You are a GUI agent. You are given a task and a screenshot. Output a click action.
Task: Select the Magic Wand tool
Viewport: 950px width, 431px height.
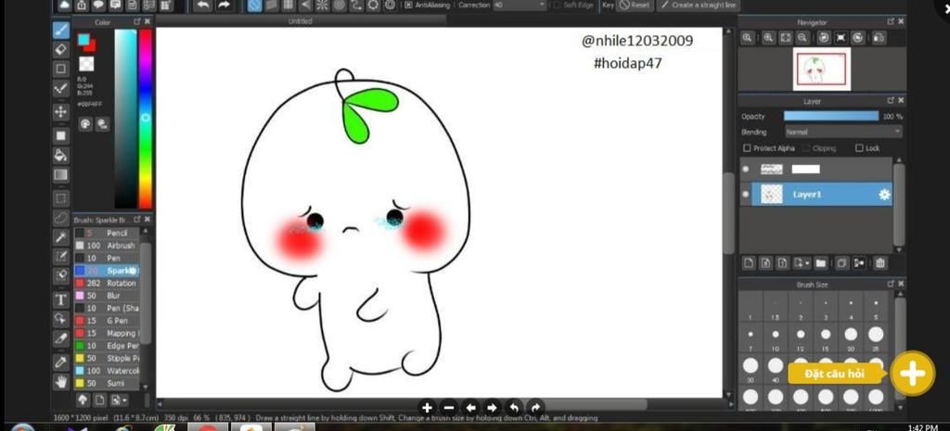pyautogui.click(x=60, y=236)
